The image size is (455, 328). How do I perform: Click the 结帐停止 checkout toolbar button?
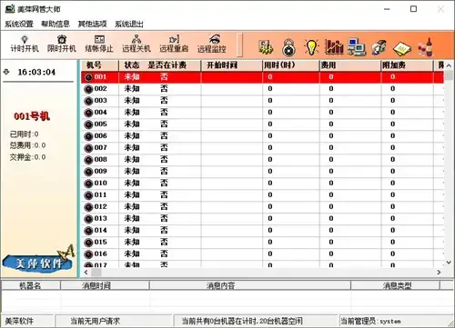[x=99, y=45]
